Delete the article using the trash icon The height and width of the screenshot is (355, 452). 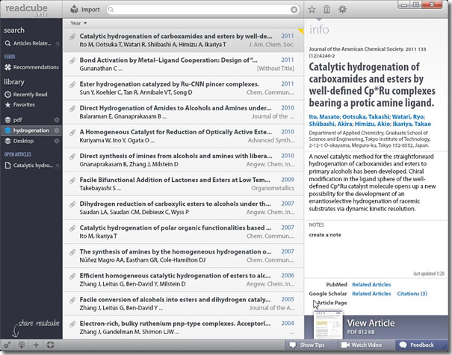(326, 9)
